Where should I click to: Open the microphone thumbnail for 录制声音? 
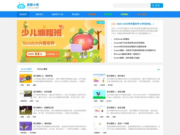26,78
